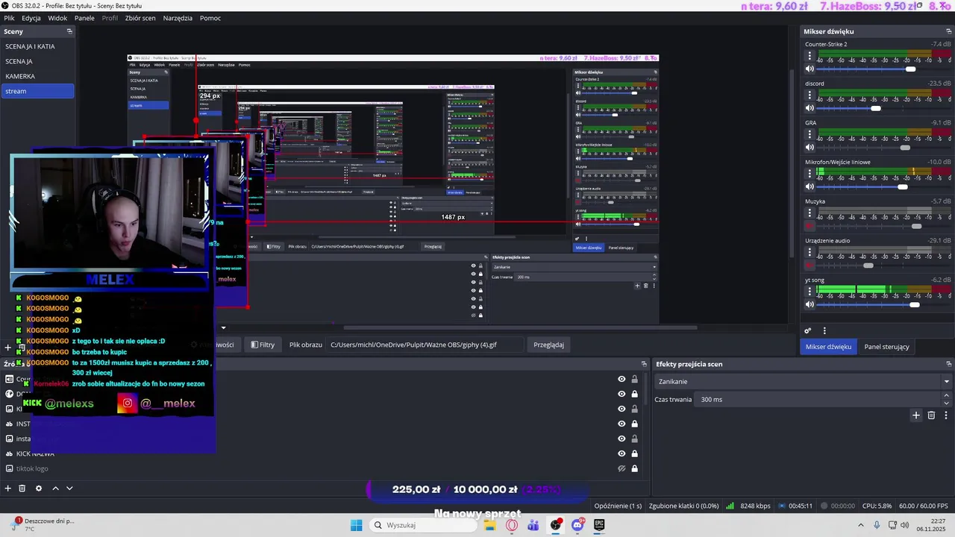
Task: Mute the discord audio channel
Action: pos(810,108)
